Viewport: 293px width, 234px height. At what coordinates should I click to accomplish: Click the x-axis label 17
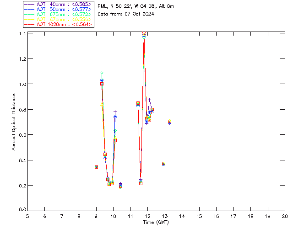coord(233,216)
